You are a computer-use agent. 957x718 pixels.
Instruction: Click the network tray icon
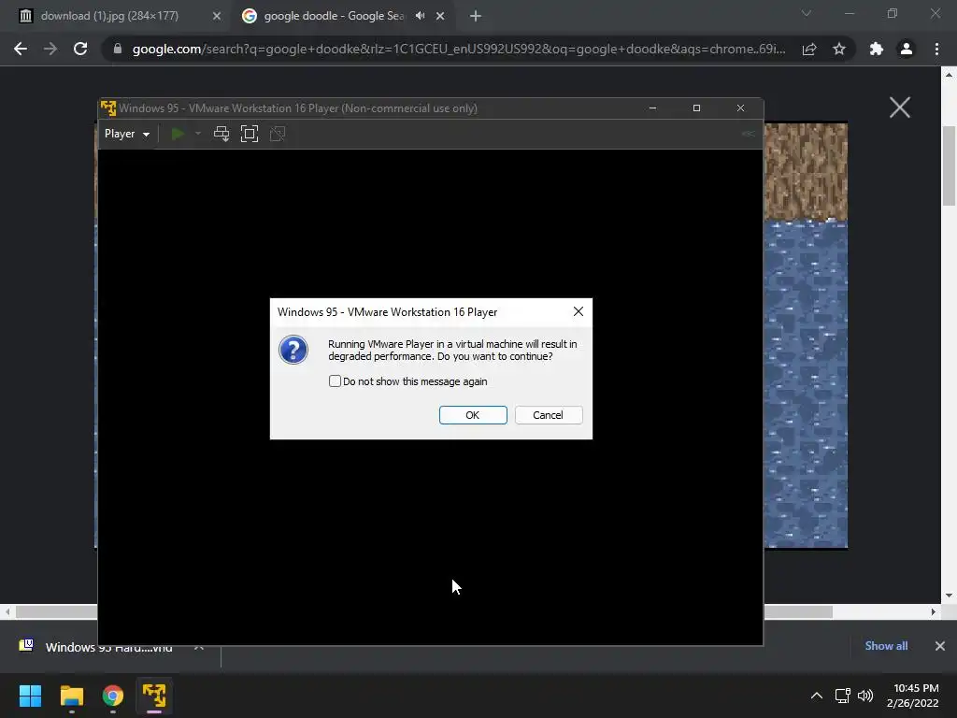click(843, 696)
